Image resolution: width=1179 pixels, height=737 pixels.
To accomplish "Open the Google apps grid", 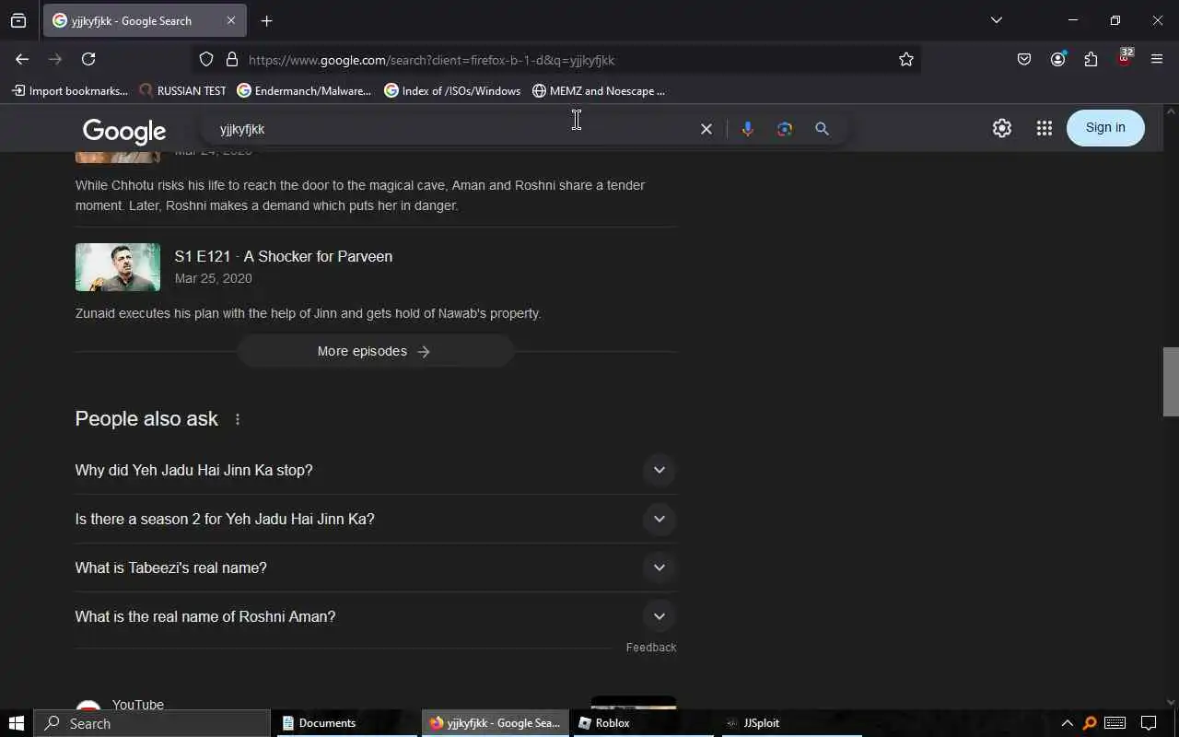I will pyautogui.click(x=1044, y=128).
